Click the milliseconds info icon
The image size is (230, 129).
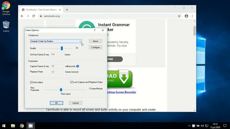click(x=78, y=66)
